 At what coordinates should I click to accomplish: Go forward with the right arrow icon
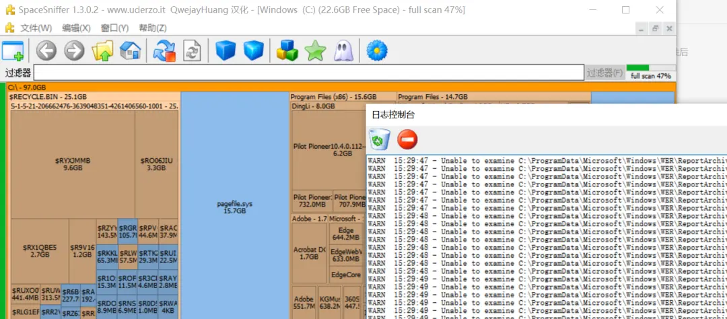click(74, 50)
